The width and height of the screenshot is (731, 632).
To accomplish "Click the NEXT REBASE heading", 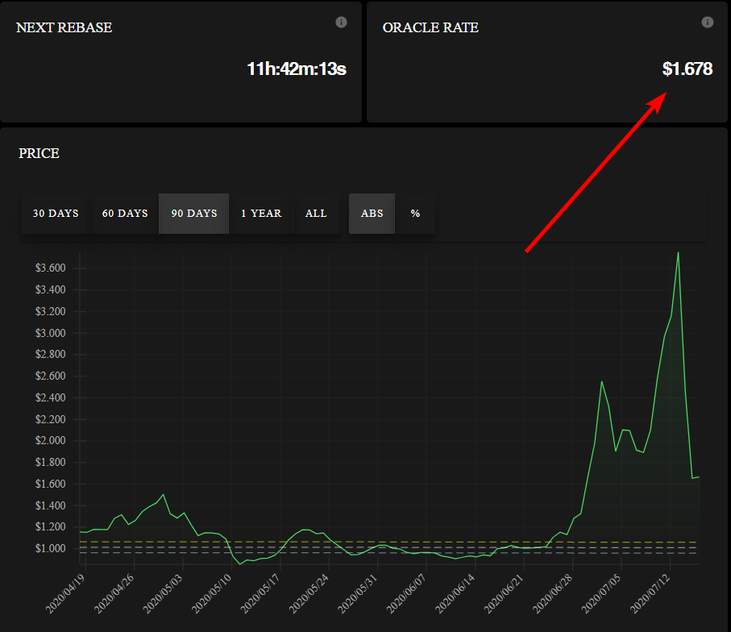I will [64, 27].
